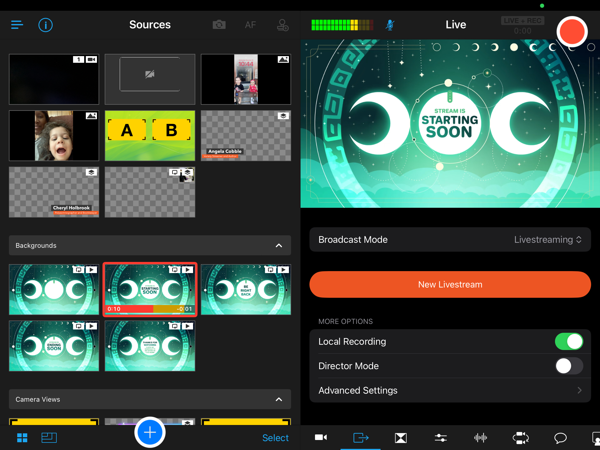Open the transitions tab icon
Screen dimensions: 600x450
(401, 438)
